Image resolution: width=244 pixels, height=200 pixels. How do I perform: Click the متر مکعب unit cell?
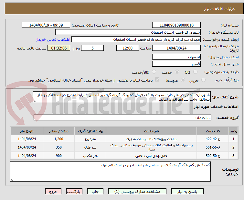(90, 156)
